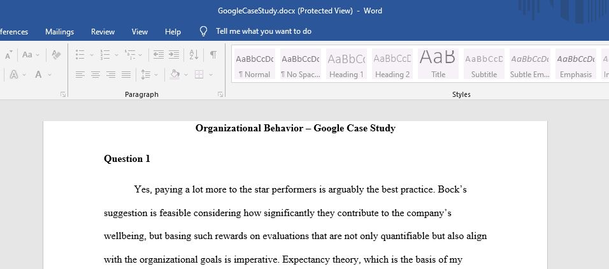Click the Clear All Formatting icon
Screen dimensions: 609x269
click(x=56, y=55)
